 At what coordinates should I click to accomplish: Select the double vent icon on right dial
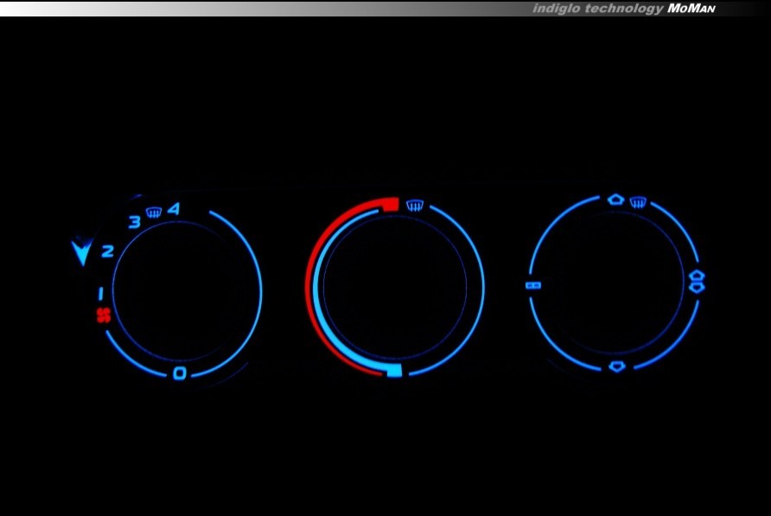point(697,282)
